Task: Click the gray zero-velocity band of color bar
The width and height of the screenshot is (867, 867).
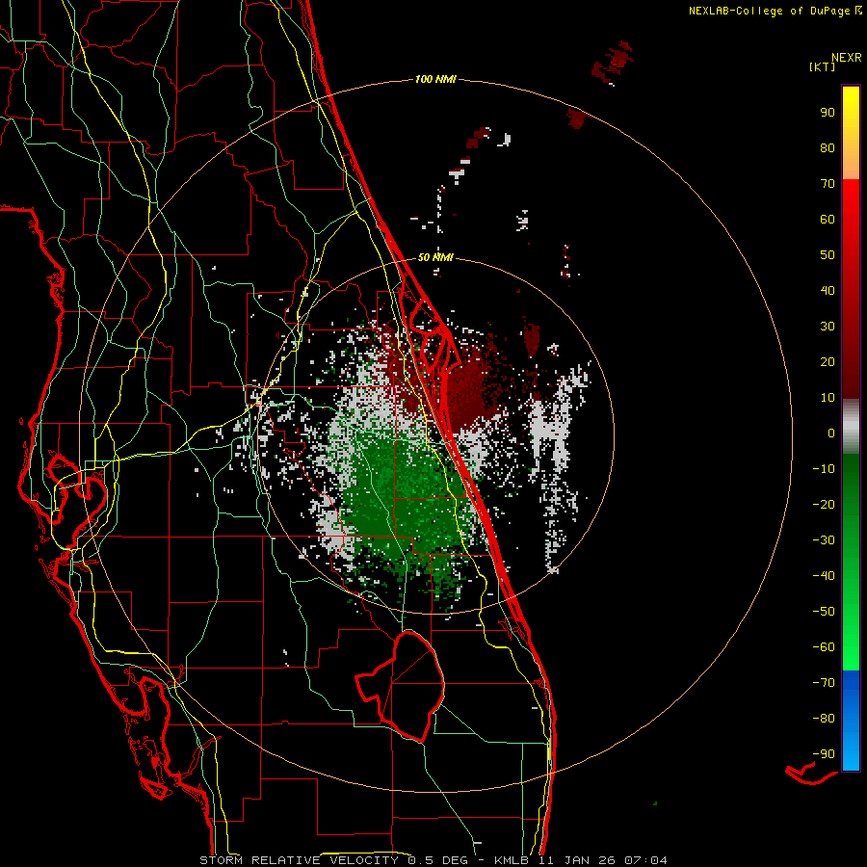Action: [851, 427]
